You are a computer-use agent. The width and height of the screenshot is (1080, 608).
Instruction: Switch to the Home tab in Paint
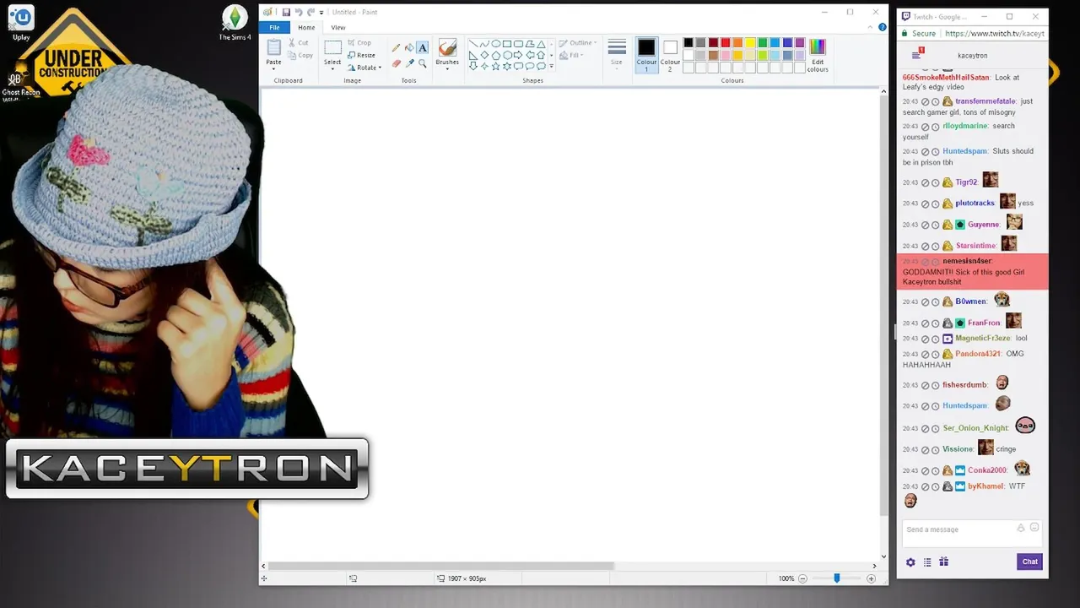coord(306,27)
